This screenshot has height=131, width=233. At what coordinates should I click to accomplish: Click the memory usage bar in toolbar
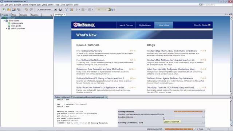[x=103, y=10]
